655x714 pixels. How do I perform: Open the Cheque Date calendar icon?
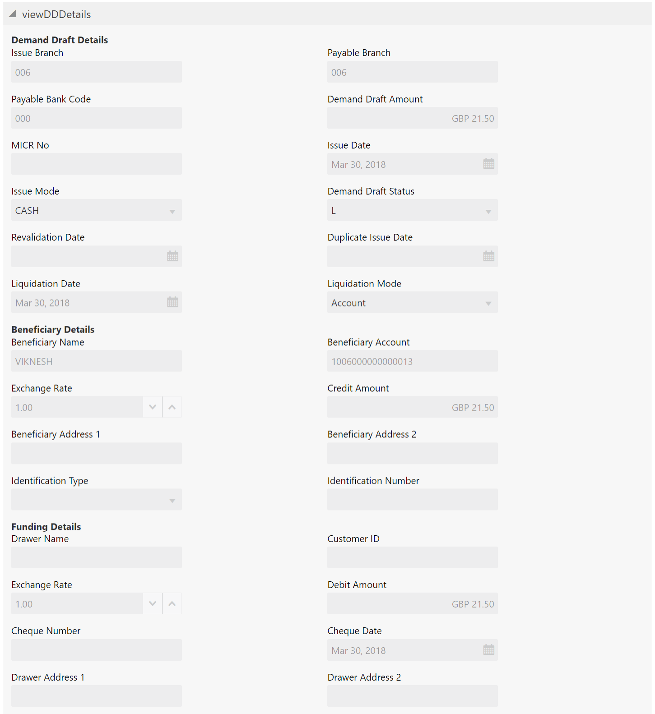(x=488, y=650)
